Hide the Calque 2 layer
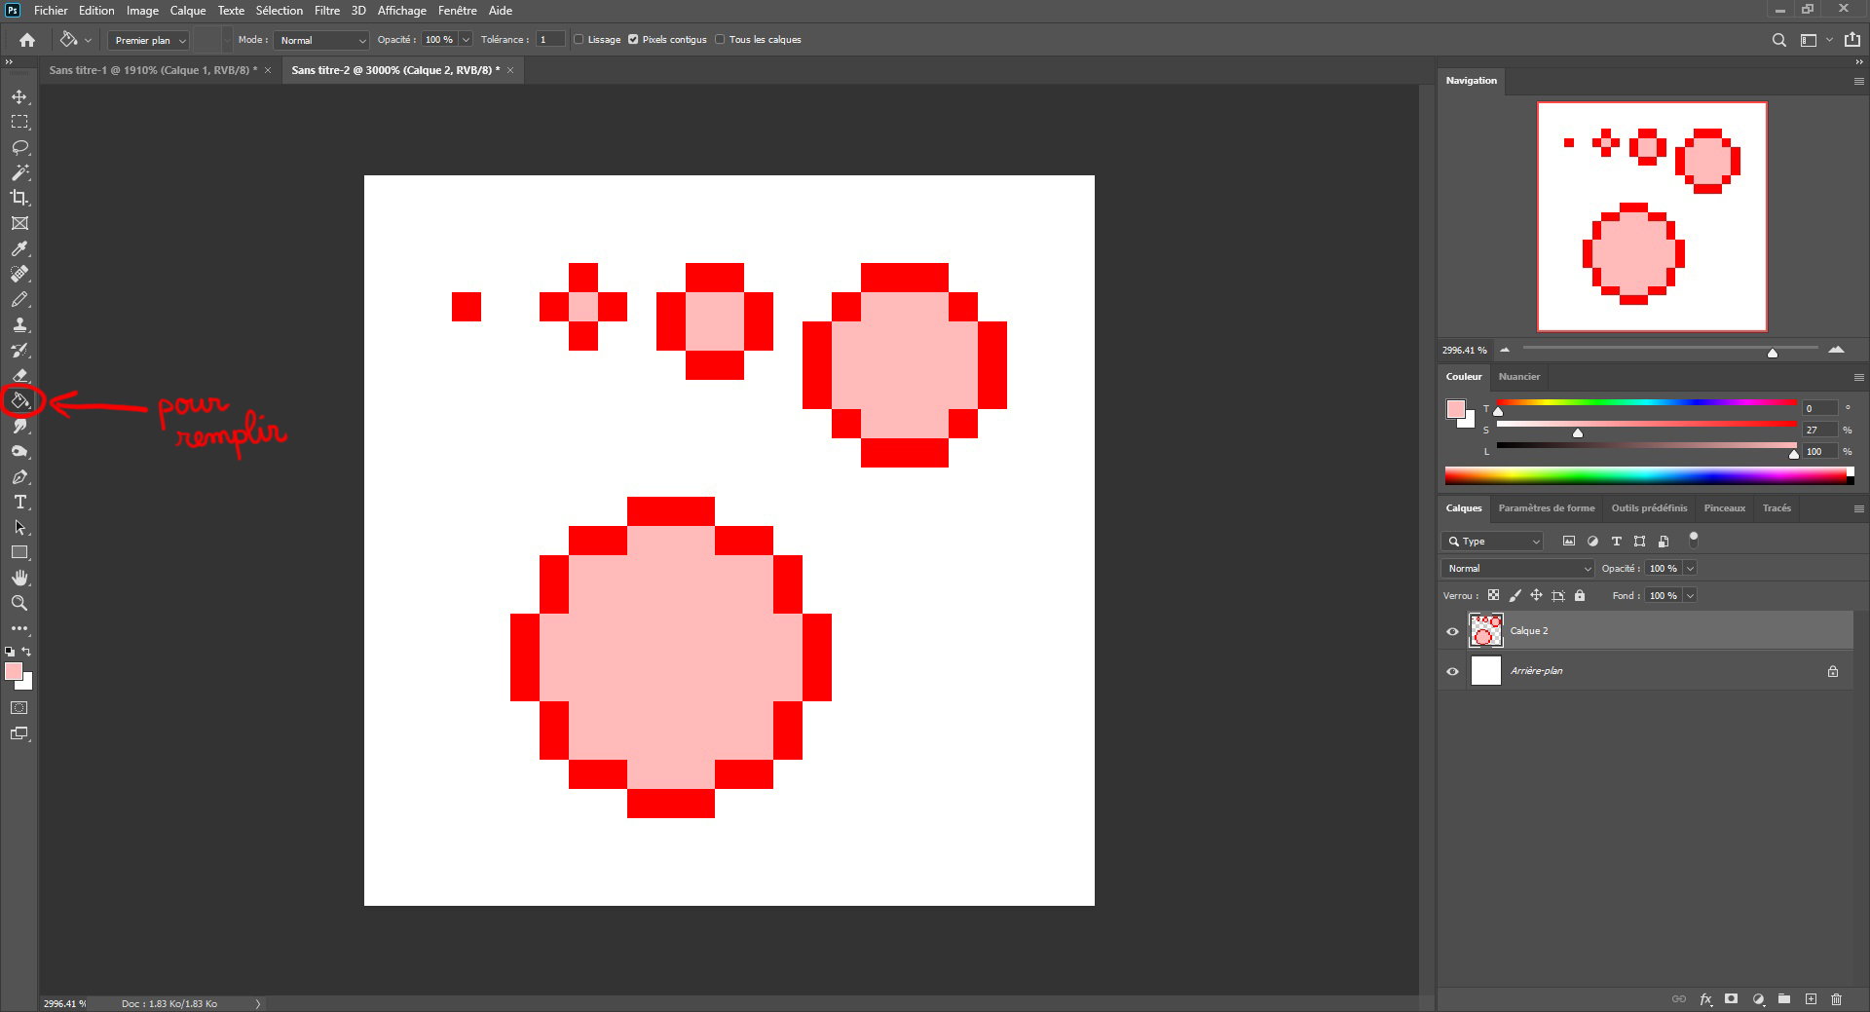The height and width of the screenshot is (1012, 1870). pos(1452,630)
